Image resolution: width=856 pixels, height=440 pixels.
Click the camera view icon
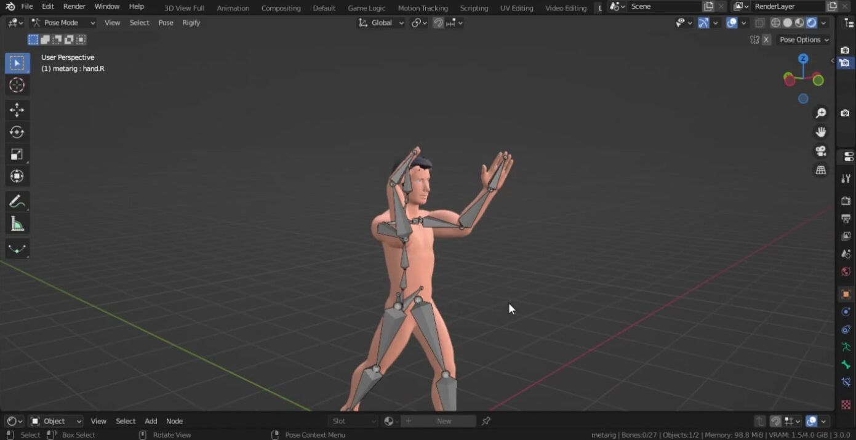tap(821, 151)
